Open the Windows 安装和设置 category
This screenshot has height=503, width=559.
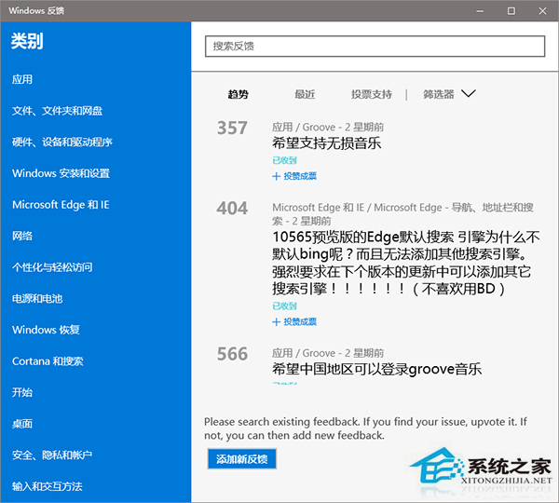[x=61, y=173]
